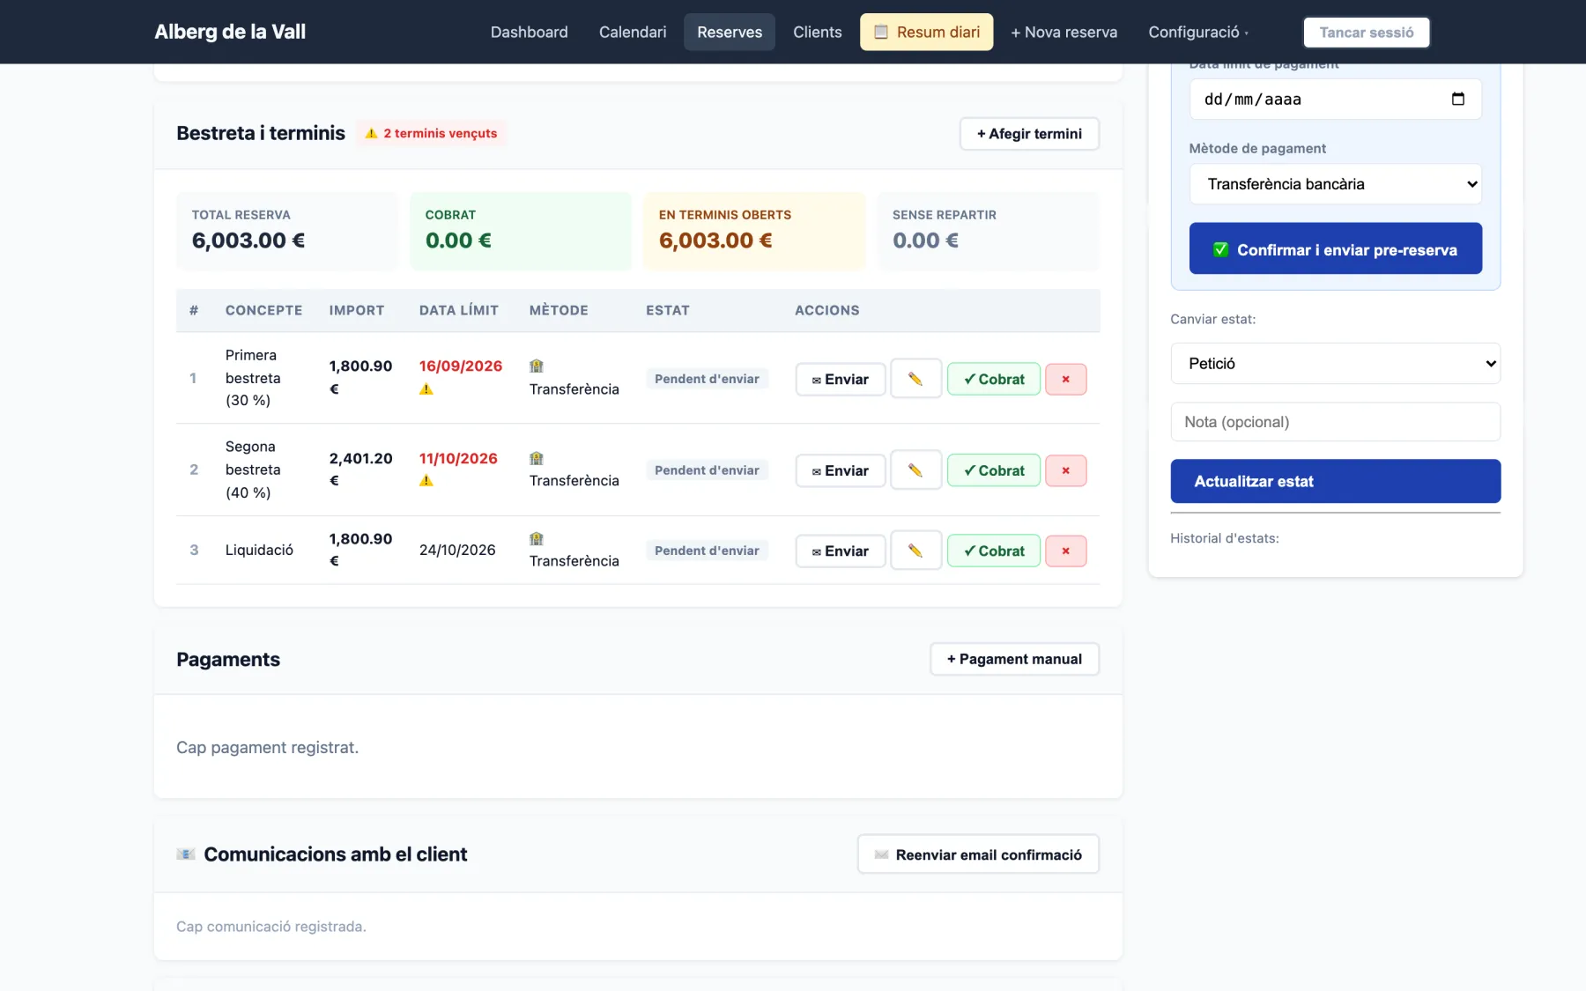Mark Liquidació as Cobrat
Screen dimensions: 1586x991
[x=994, y=551]
